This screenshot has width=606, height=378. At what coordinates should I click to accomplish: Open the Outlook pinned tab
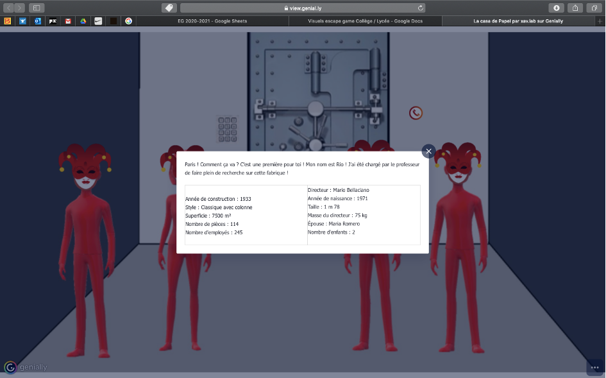point(38,21)
